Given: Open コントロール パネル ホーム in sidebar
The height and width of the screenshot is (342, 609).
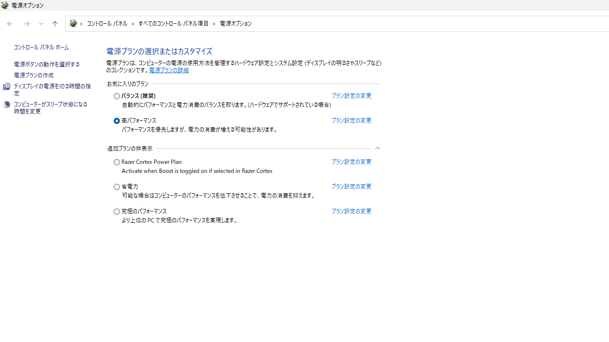Looking at the screenshot, I should coord(41,47).
